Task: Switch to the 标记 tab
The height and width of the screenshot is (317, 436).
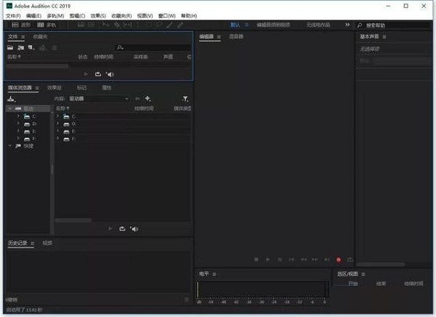Action: (81, 88)
